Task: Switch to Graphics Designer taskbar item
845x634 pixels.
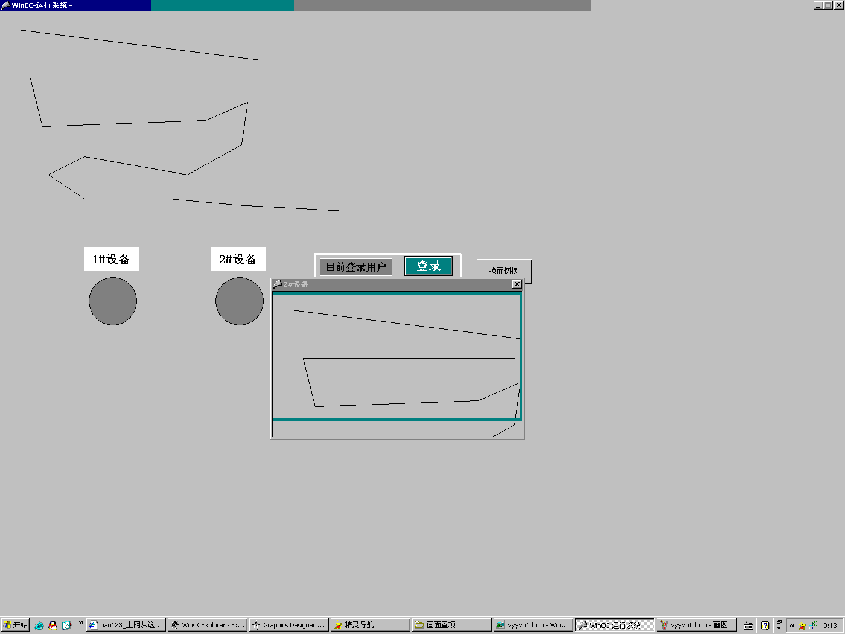Action: [289, 625]
